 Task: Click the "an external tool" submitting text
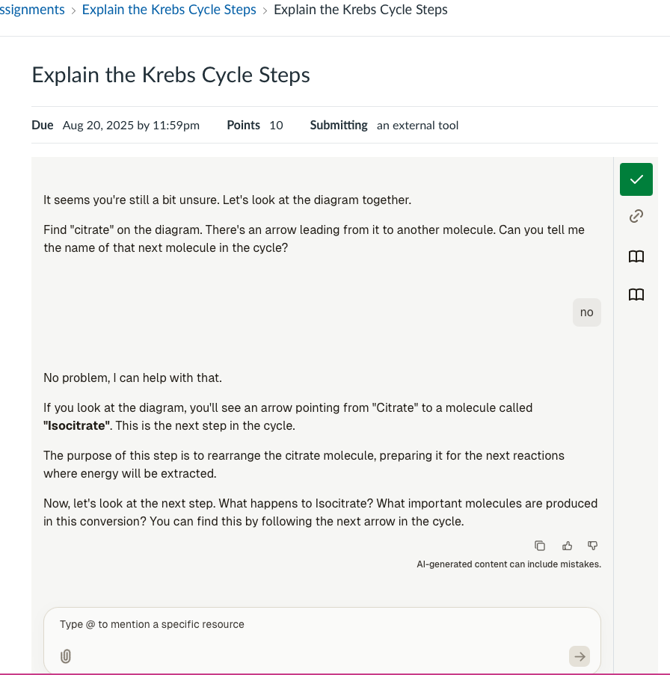[x=417, y=125]
